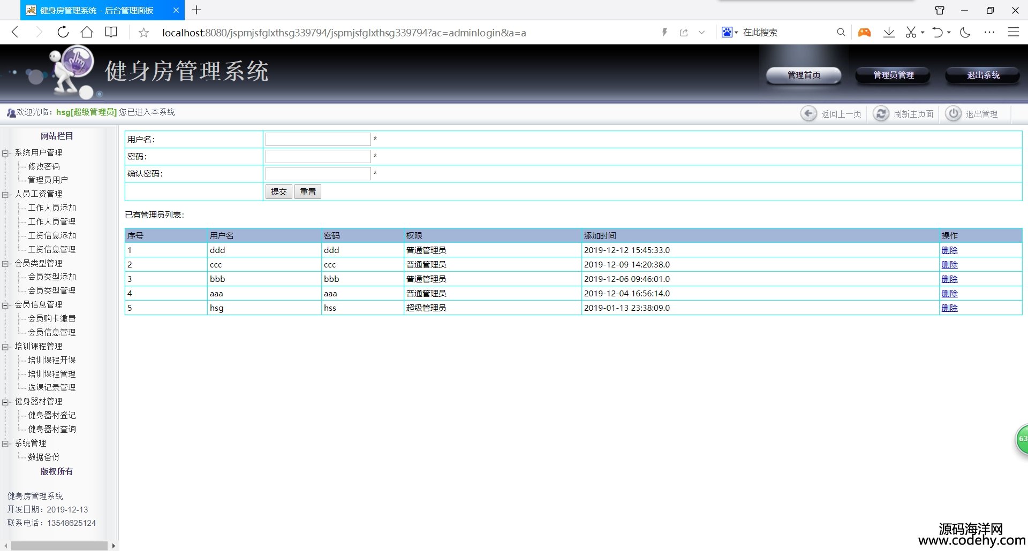Viewport: 1028px width, 551px height.
Task: Collapse the 系统用户管理 tree node
Action: coord(5,154)
